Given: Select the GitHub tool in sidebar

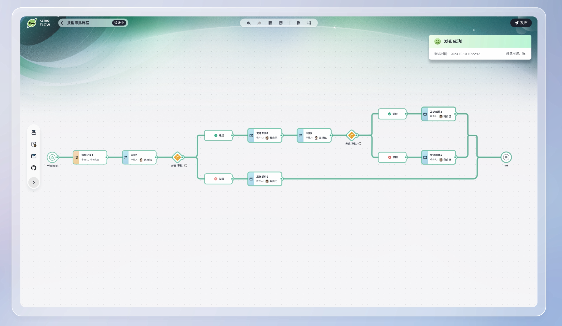Looking at the screenshot, I should [x=34, y=168].
